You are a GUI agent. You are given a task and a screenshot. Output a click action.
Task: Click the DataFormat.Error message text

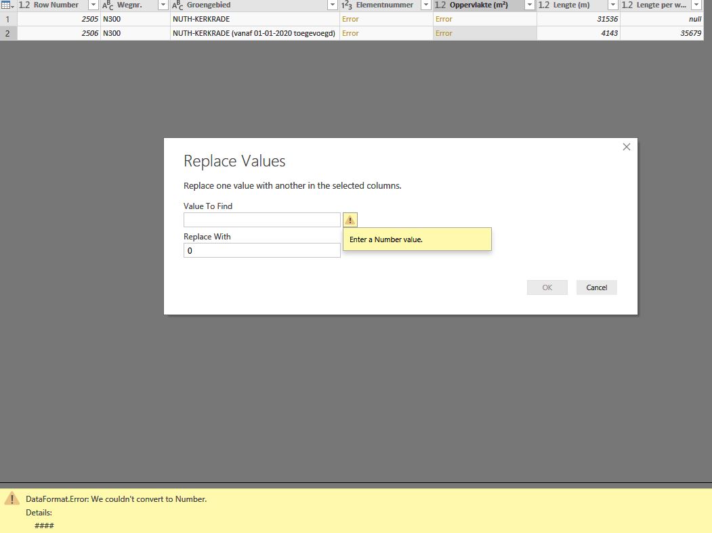tap(117, 499)
